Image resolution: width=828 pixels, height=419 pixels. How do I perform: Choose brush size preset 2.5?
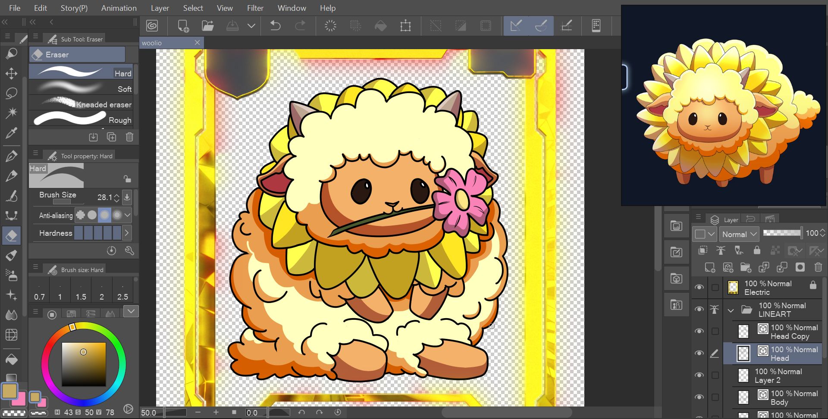tap(122, 291)
